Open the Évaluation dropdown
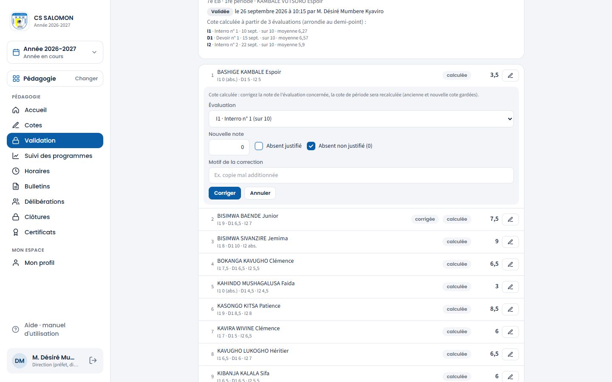612x382 pixels. tap(361, 119)
